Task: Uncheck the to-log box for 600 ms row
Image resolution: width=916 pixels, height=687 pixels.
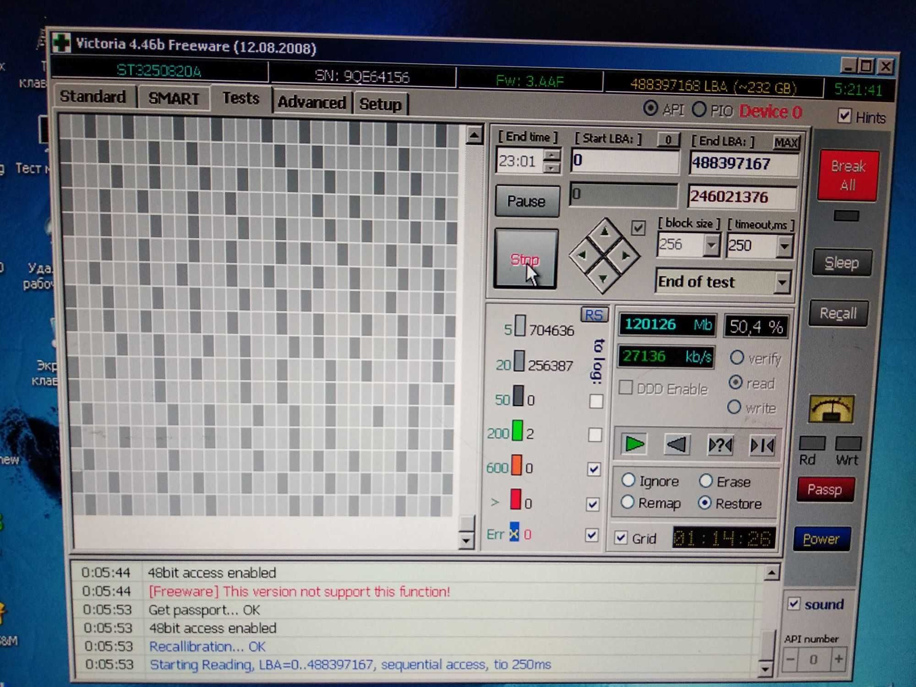Action: coord(594,469)
